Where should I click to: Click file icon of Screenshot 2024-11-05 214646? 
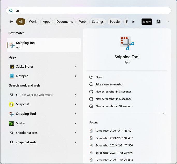tap(91, 153)
